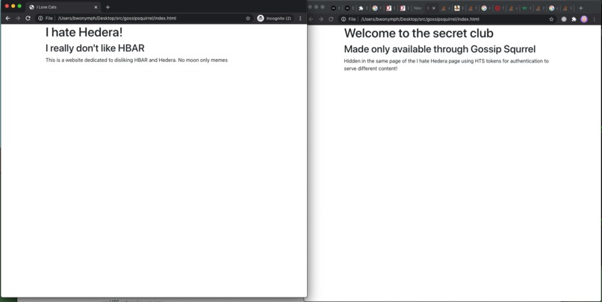
Task: Click heading Welcome to the secret club
Action: click(x=418, y=33)
